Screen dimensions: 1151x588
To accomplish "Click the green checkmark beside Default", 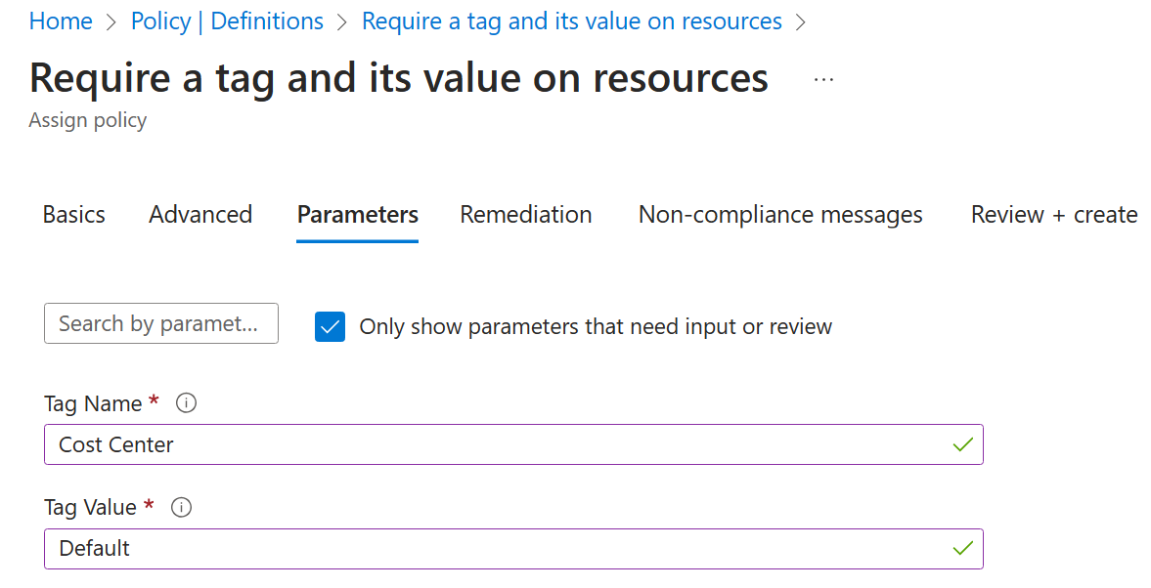I will (962, 549).
